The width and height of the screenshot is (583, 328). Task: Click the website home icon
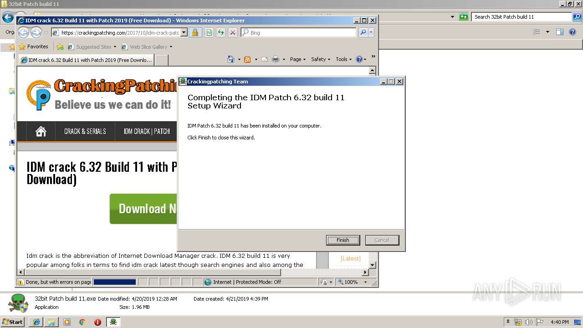point(41,131)
